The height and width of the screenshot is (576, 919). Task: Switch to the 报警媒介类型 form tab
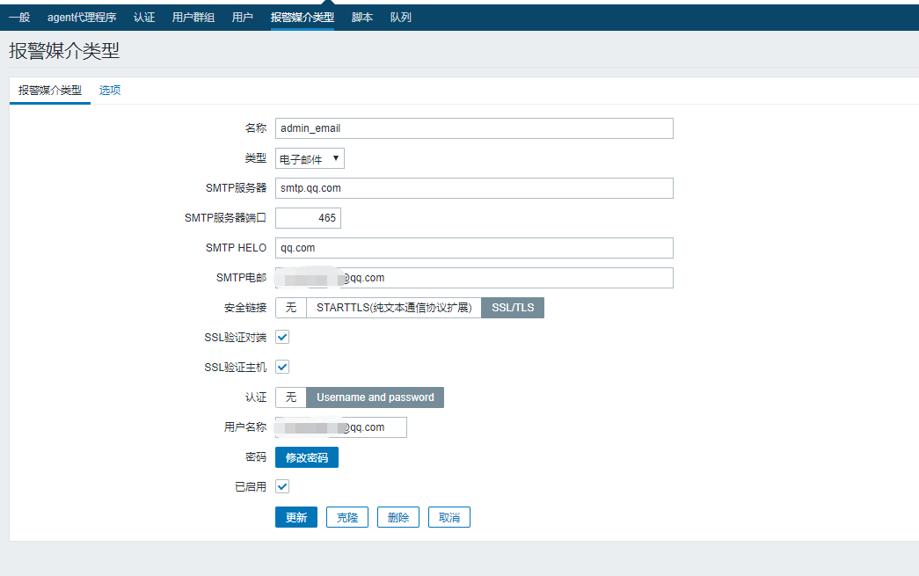(50, 91)
